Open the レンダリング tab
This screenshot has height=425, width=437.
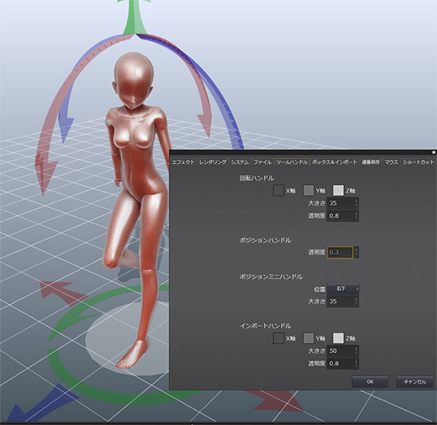pyautogui.click(x=213, y=162)
